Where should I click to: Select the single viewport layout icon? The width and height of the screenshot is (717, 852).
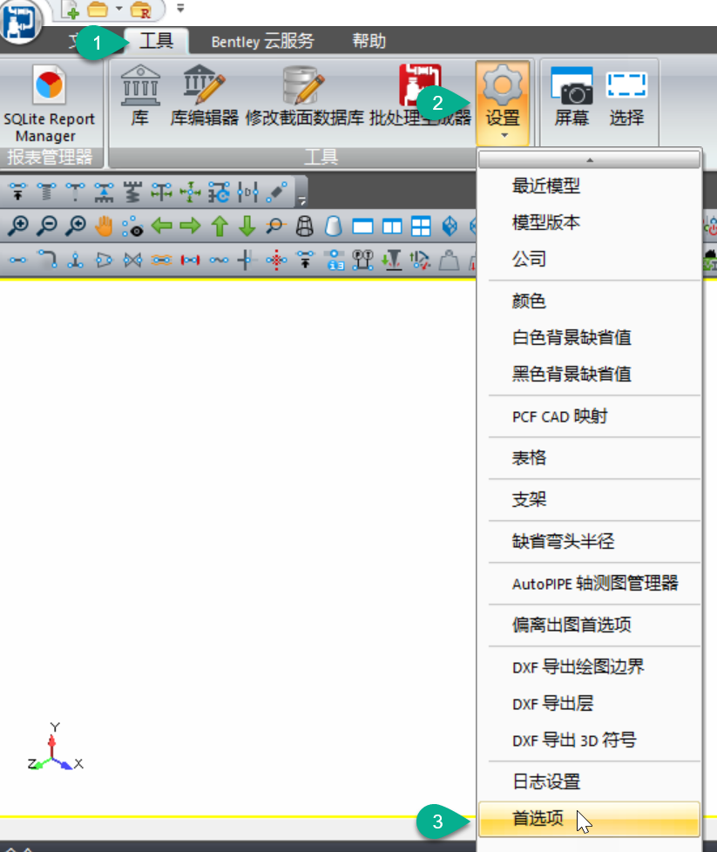(x=362, y=226)
